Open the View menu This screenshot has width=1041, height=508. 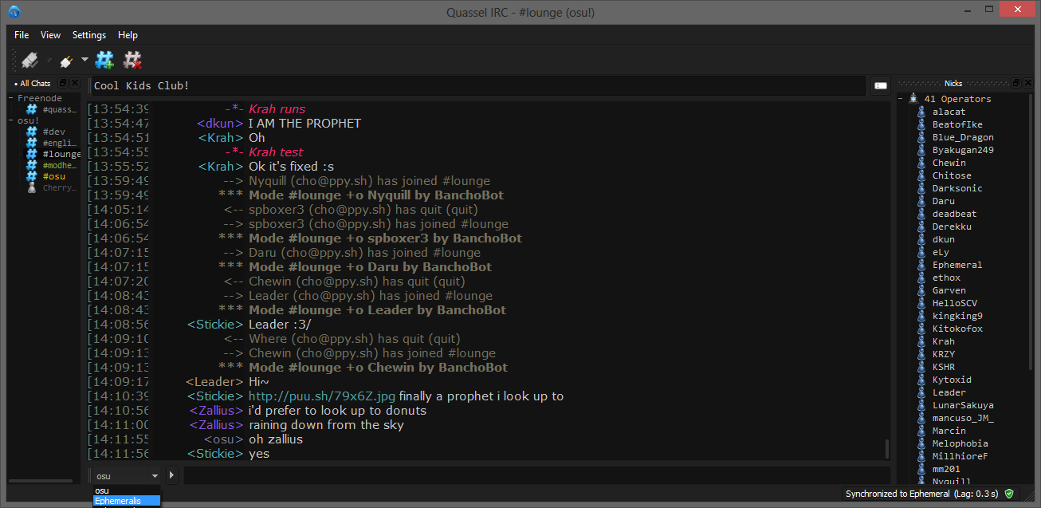click(50, 35)
